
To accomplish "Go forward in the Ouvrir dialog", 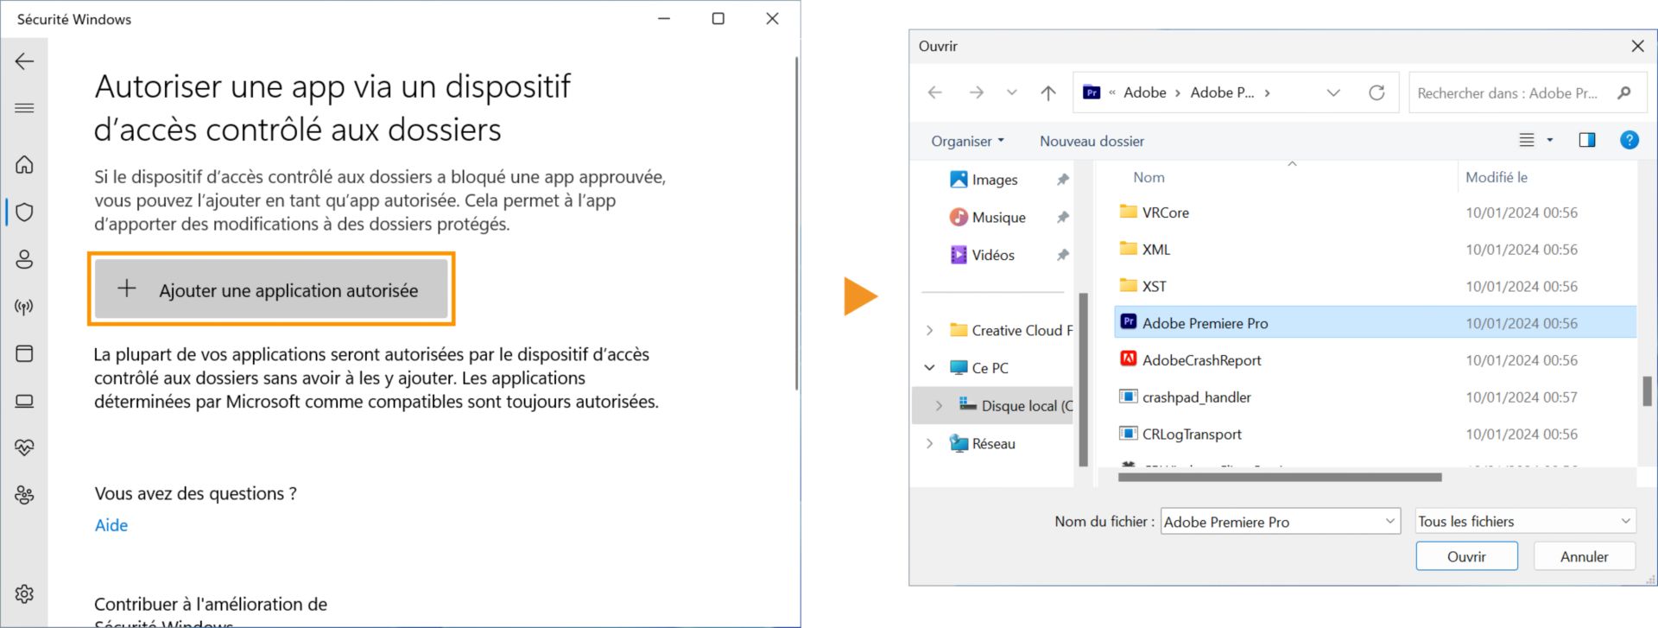I will (977, 92).
